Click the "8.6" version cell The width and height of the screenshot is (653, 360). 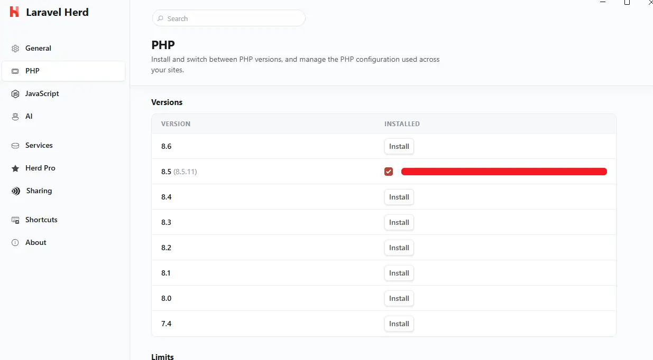click(166, 146)
